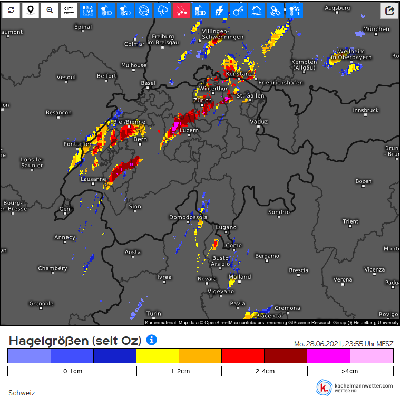Click the lightest blue legend swatch
Viewport: 401px width, 397px height.
(29, 356)
